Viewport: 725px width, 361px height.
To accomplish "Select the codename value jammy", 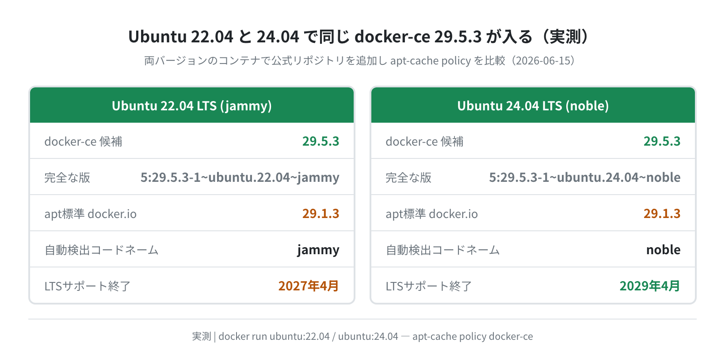I will 318,250.
